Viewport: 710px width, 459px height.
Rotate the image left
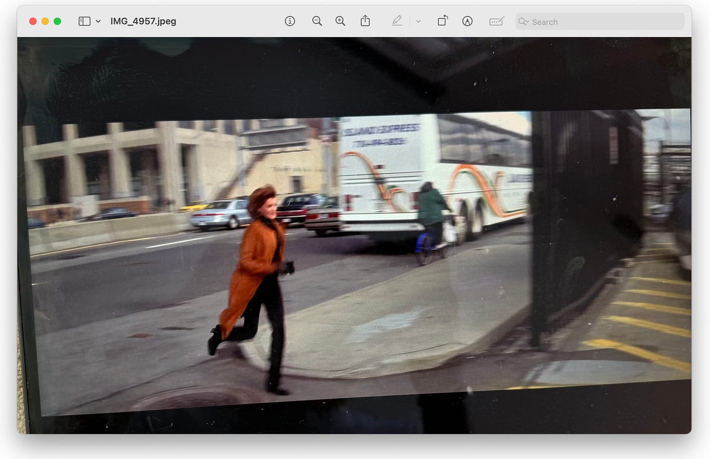[x=442, y=21]
